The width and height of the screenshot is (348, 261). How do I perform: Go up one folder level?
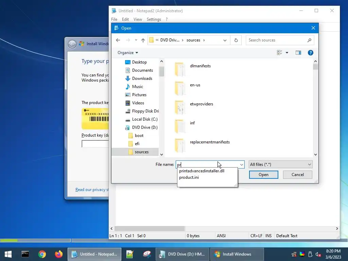[x=143, y=40]
